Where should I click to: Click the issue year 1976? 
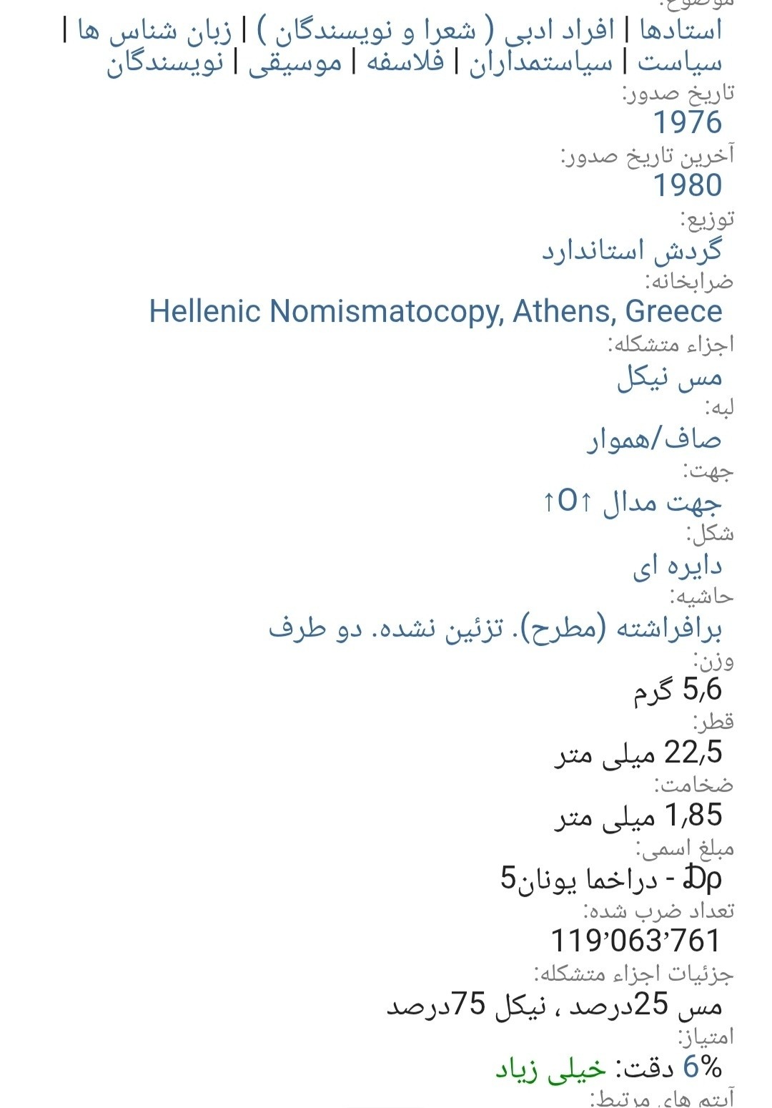pyautogui.click(x=688, y=123)
